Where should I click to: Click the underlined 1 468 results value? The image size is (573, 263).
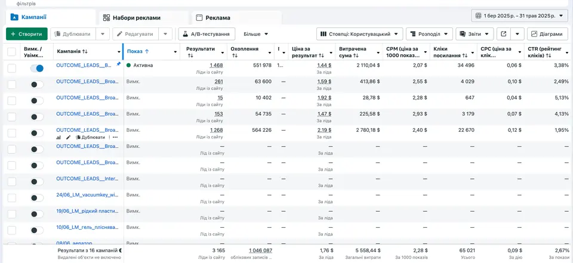[x=216, y=65]
